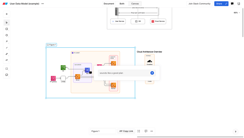Open the comments panel in top bar

pos(232,4)
